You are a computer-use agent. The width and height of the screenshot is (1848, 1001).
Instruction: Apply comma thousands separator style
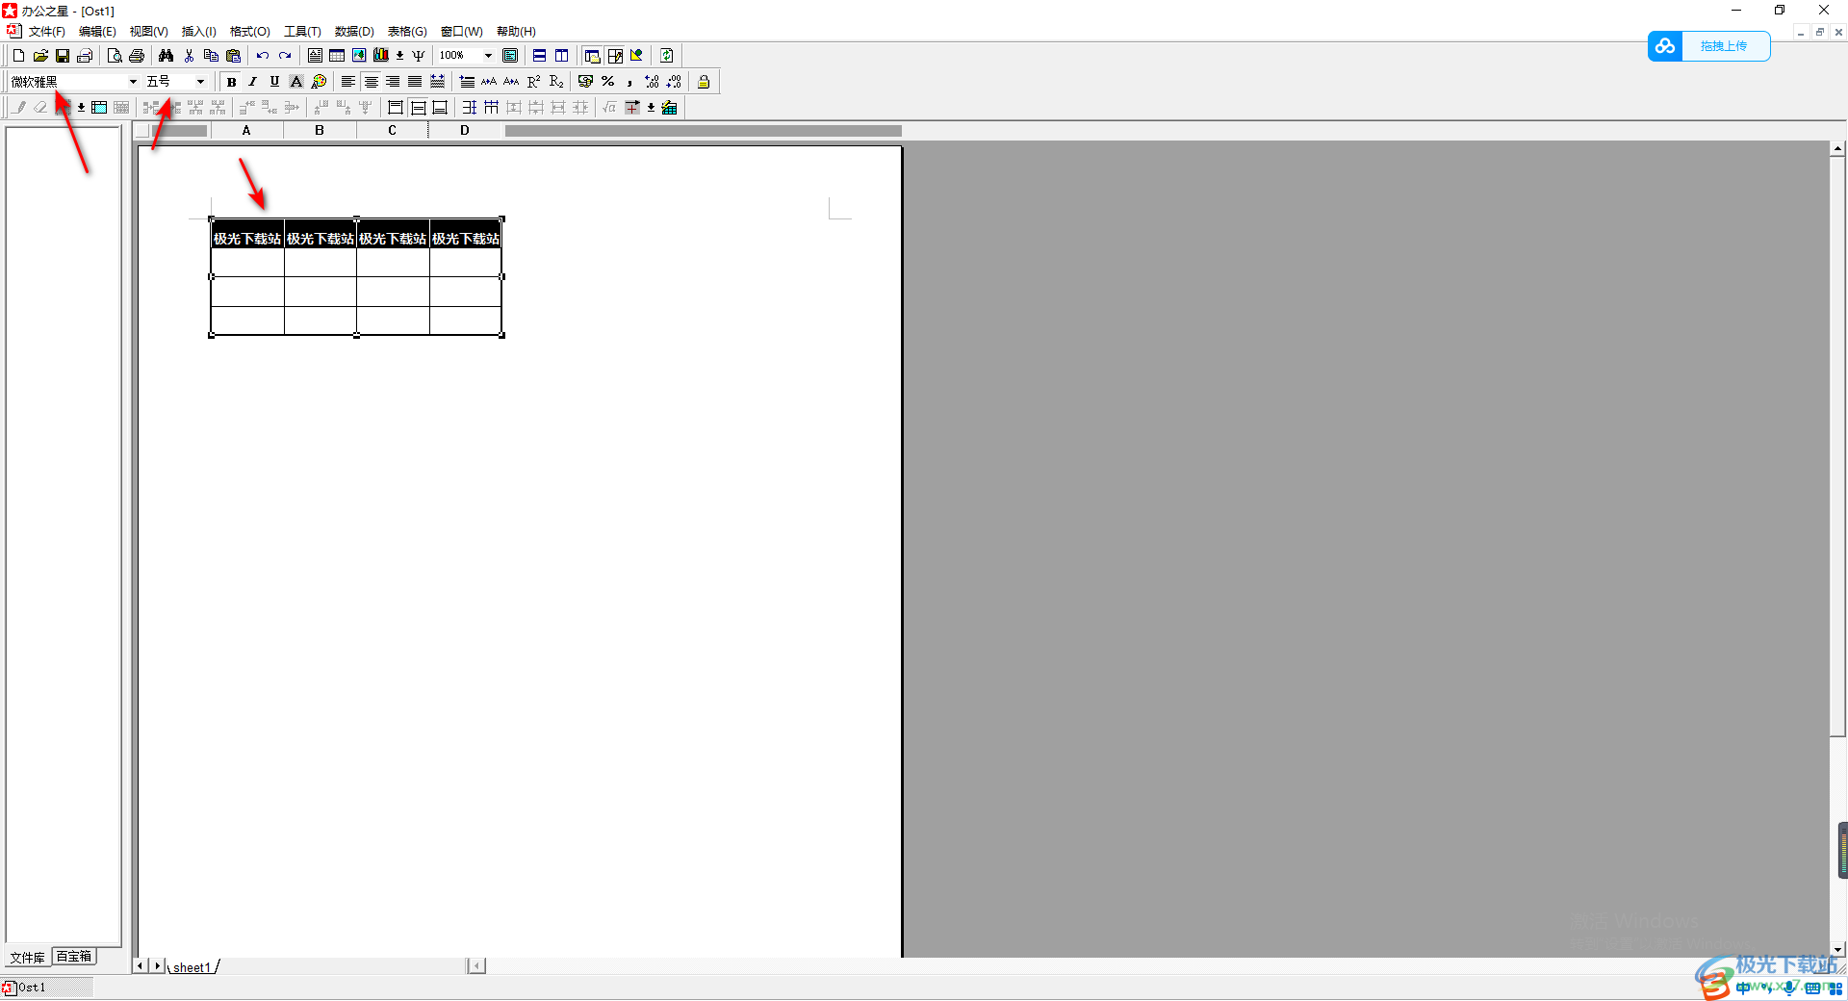(x=629, y=82)
